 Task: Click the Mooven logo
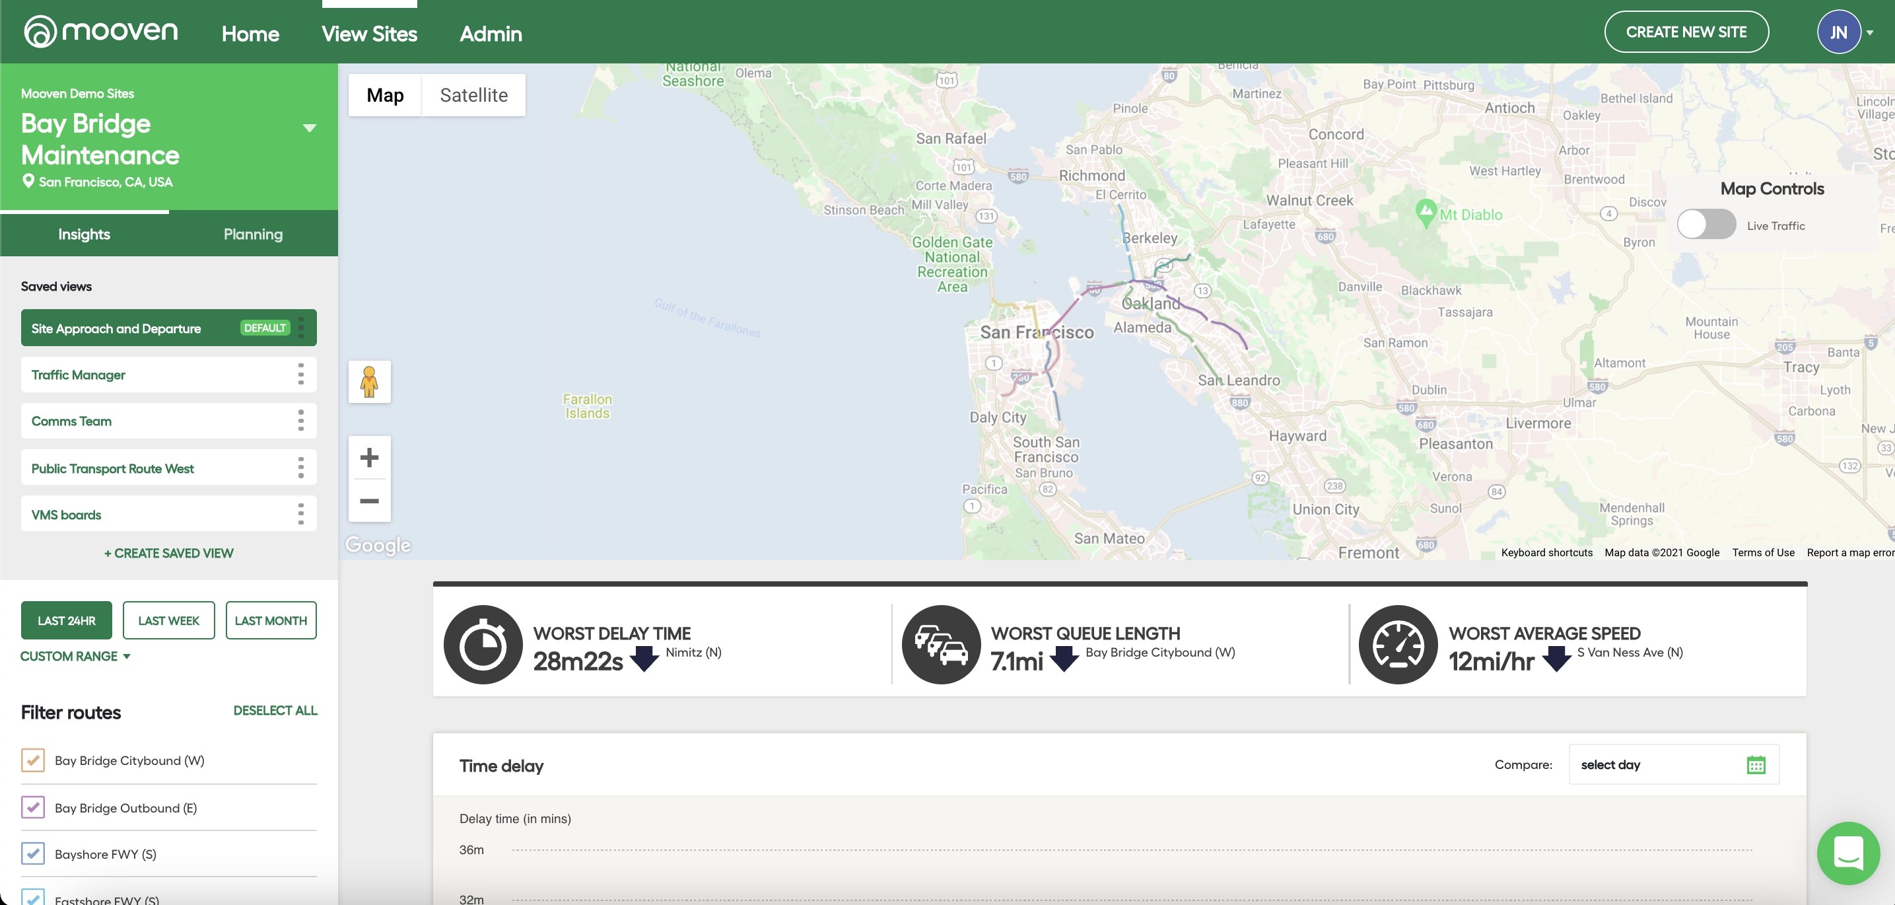101,32
